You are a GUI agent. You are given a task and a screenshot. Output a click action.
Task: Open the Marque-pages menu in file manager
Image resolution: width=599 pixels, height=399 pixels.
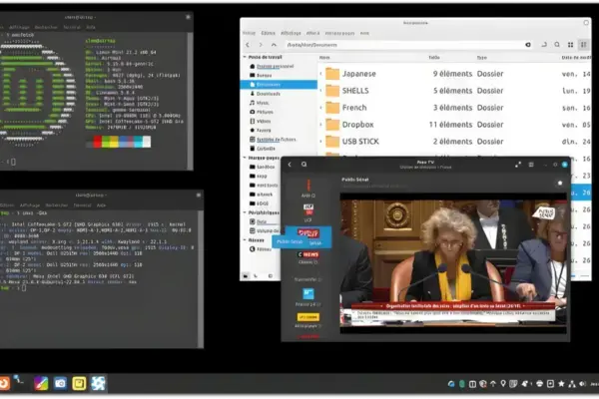pyautogui.click(x=339, y=33)
